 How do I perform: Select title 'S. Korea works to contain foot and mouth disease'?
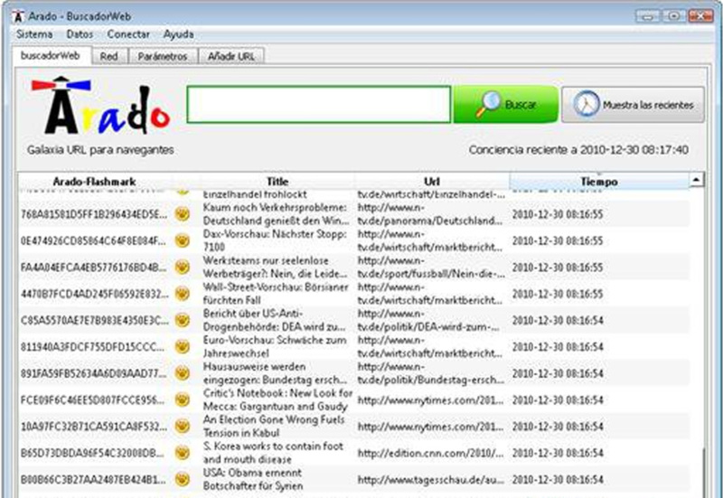(274, 452)
